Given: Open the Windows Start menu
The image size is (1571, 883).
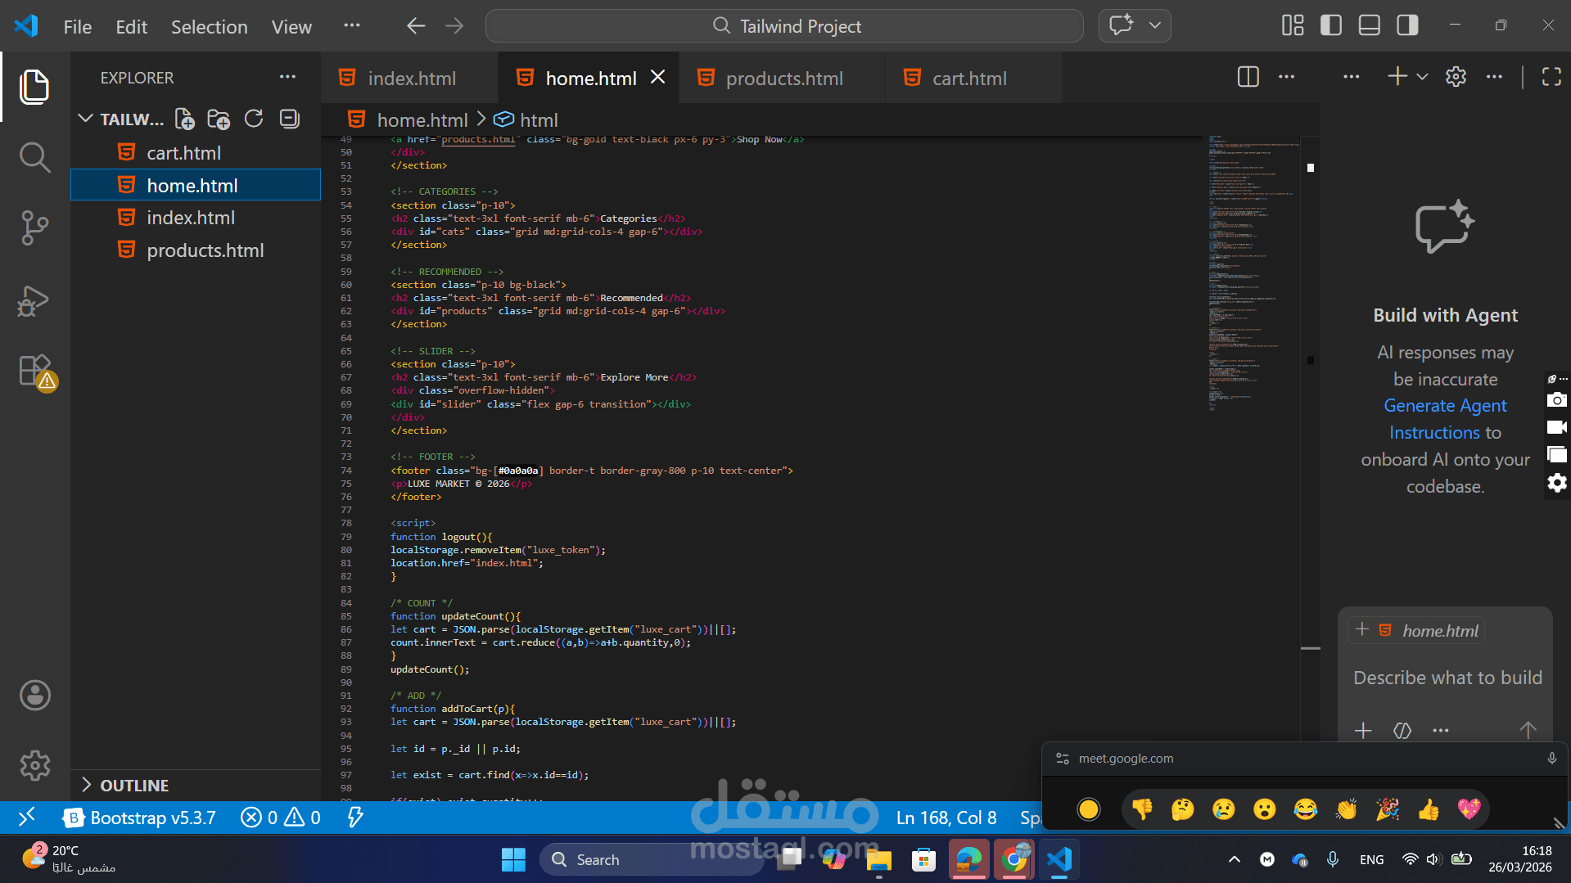Looking at the screenshot, I should 513,859.
